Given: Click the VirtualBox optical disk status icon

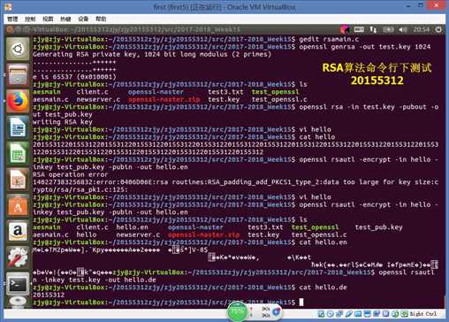Looking at the screenshot, I should click(x=330, y=314).
